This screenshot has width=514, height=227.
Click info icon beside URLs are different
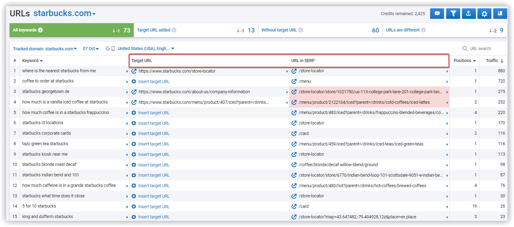click(x=423, y=30)
